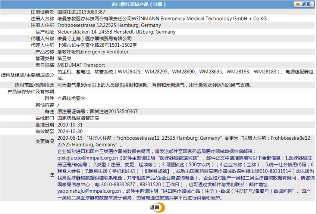
Task: Click the 代理人住所 label
Action: click(x=43, y=45)
